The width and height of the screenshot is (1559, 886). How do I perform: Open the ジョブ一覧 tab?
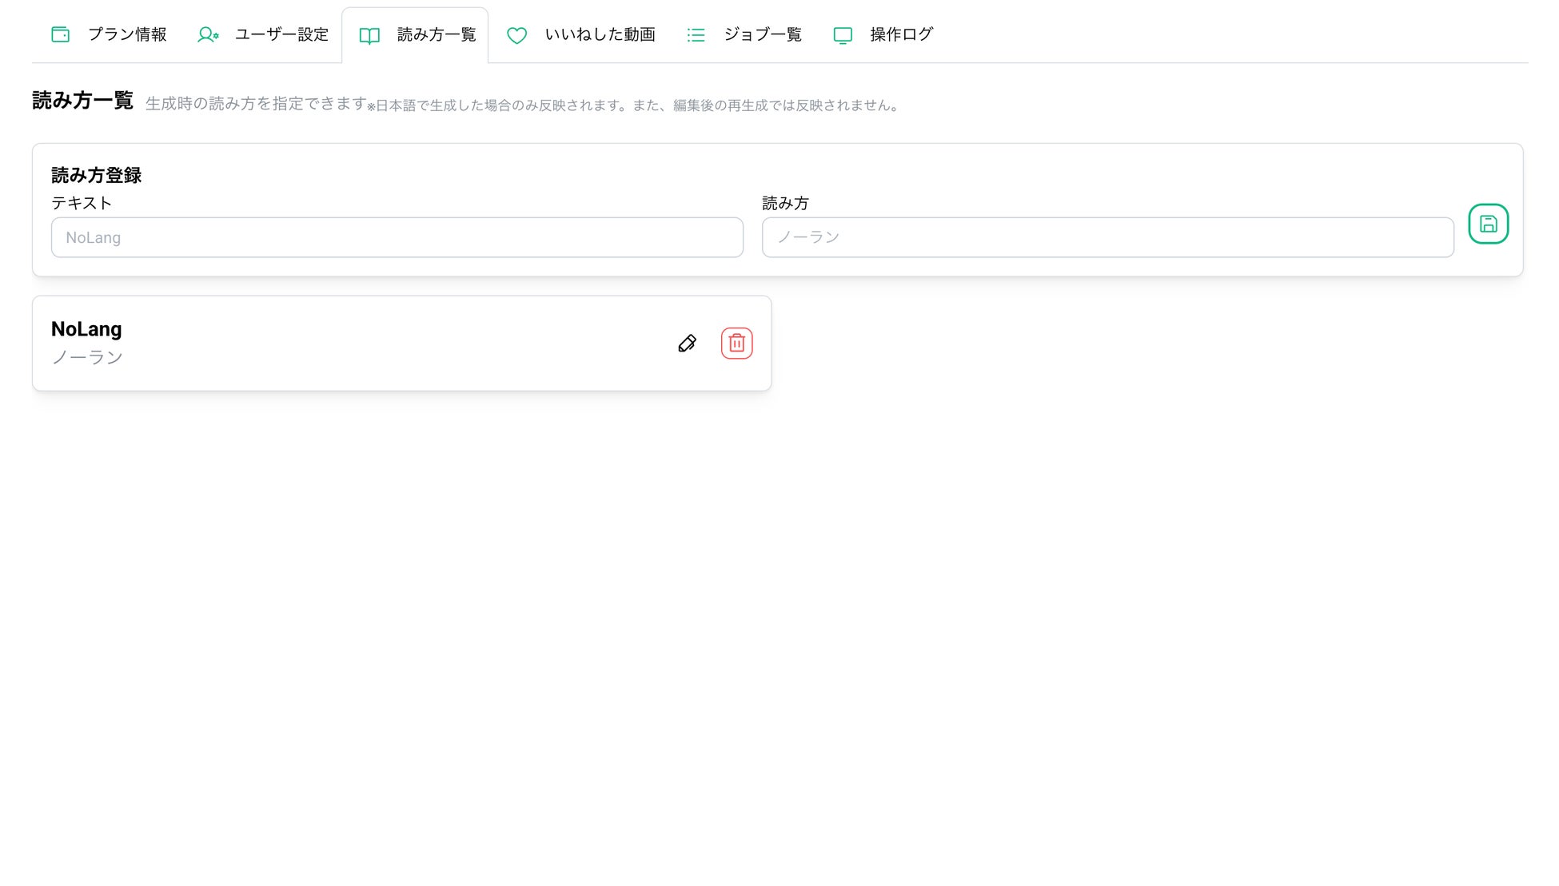[x=763, y=34]
